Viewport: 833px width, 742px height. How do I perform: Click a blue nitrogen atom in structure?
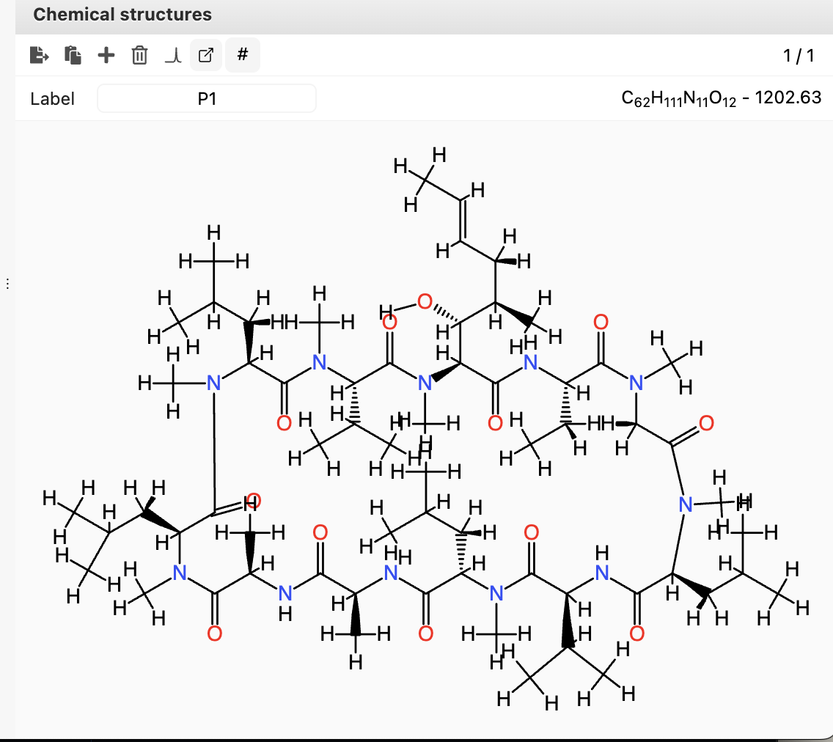425,382
